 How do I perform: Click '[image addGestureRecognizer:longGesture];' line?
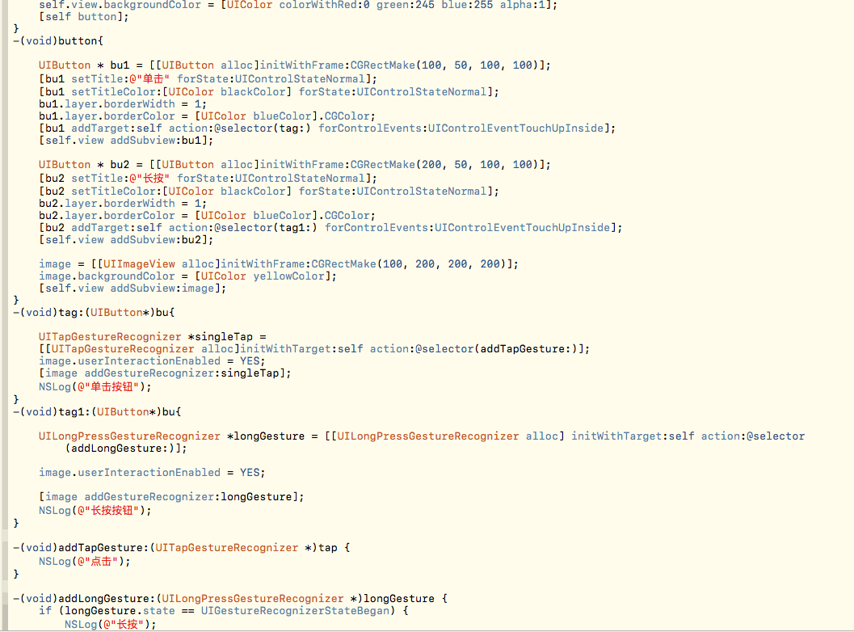click(171, 497)
